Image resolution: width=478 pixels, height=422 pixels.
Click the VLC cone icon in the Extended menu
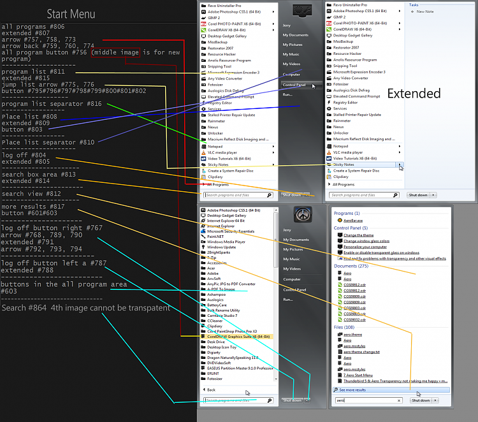tap(329, 152)
